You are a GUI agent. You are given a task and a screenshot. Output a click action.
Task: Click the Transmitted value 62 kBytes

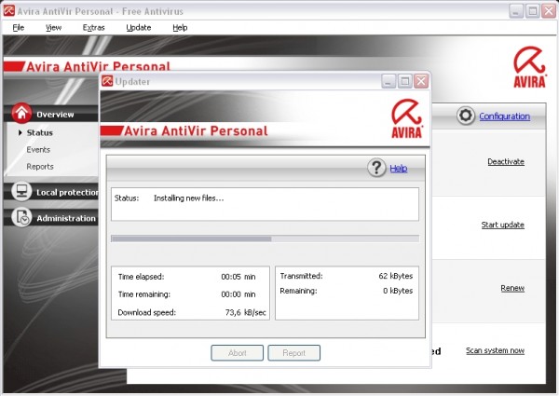[396, 276]
